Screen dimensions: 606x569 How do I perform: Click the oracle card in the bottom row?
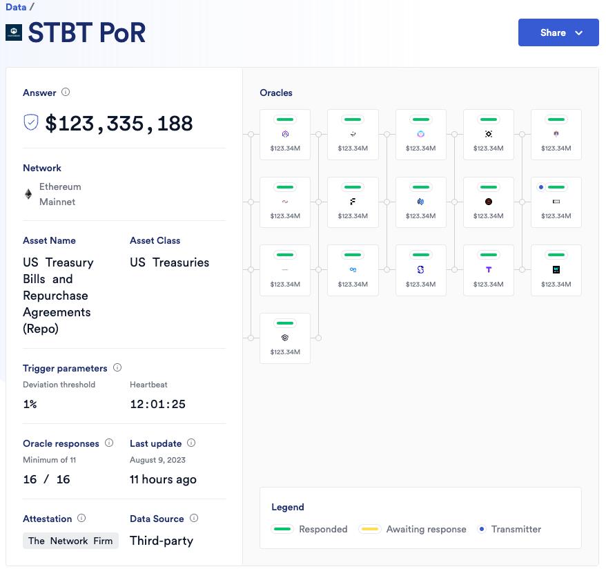pyautogui.click(x=285, y=338)
